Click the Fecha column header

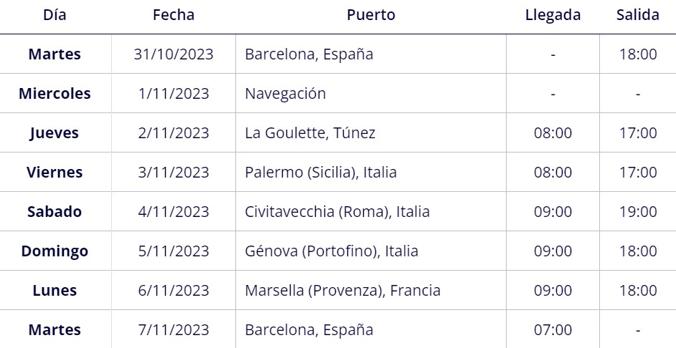[174, 15]
